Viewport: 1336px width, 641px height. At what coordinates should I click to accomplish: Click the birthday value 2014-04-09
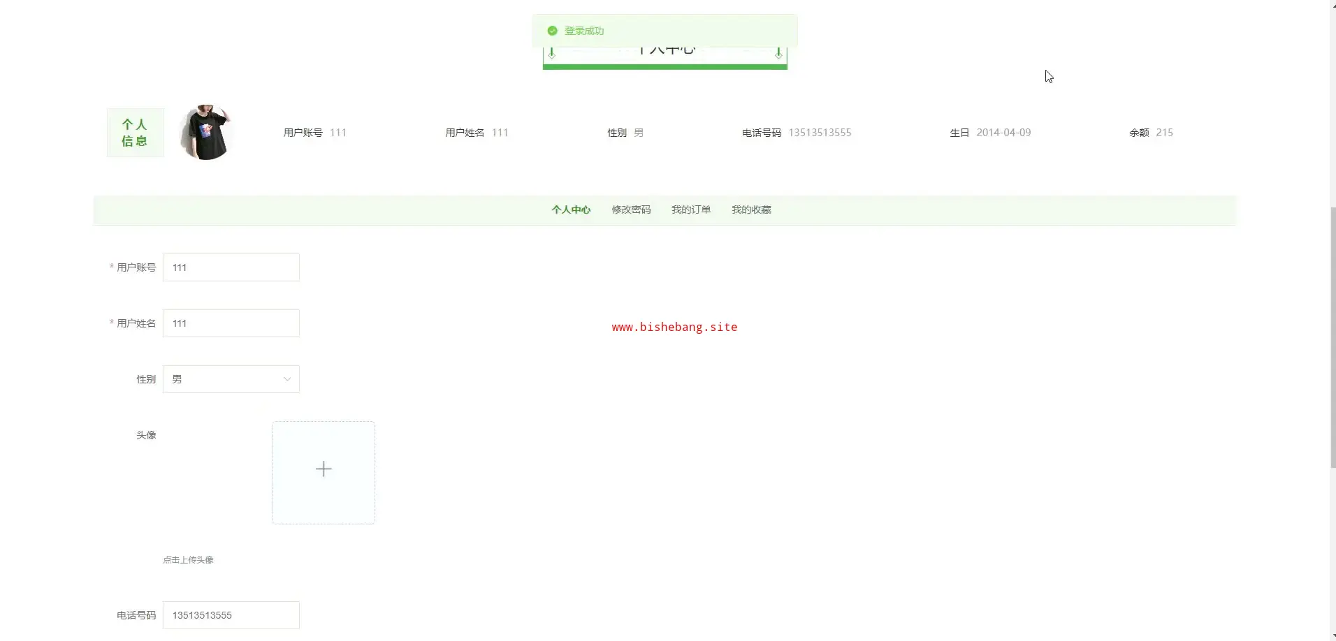pyautogui.click(x=1003, y=133)
